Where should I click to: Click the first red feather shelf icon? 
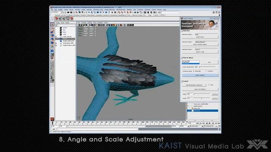(x=56, y=19)
